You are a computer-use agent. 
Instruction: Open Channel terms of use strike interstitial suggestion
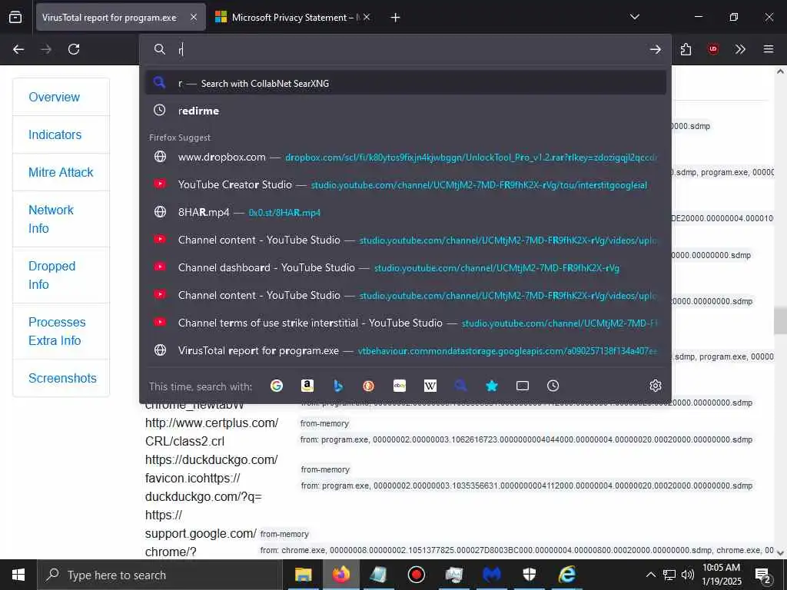click(x=406, y=323)
